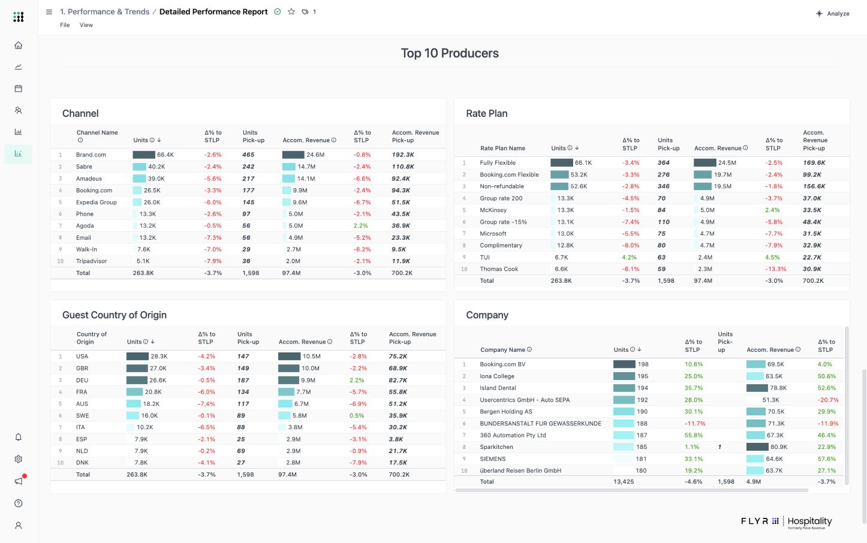Click Accom. Revenue info icon in Channel table

(x=334, y=140)
